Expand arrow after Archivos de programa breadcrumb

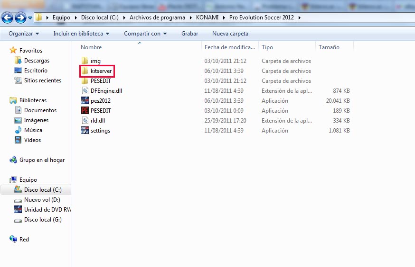point(190,18)
